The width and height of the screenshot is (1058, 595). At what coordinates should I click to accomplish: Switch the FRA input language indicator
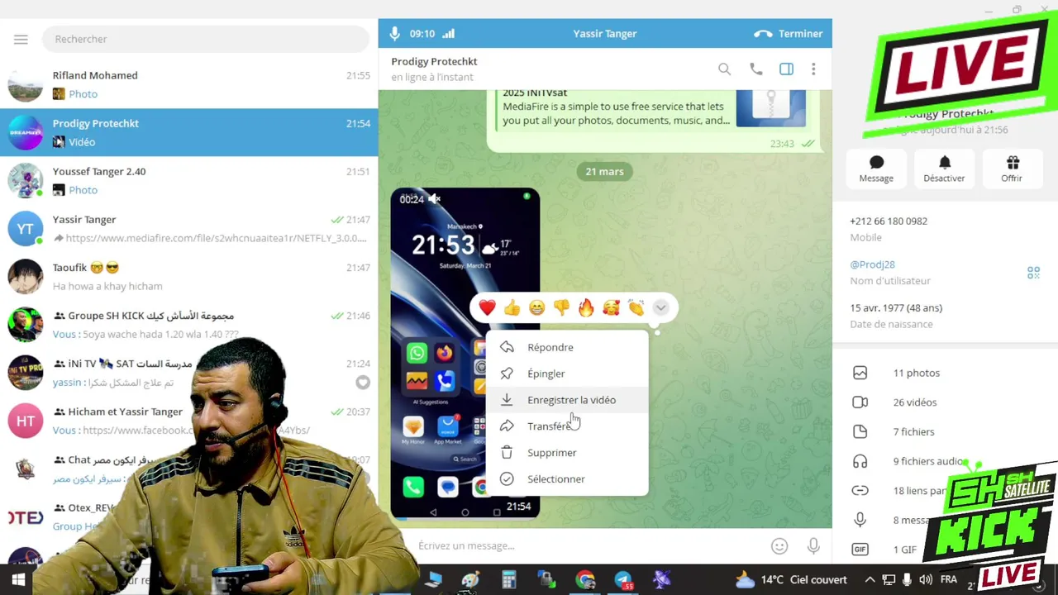(x=949, y=580)
